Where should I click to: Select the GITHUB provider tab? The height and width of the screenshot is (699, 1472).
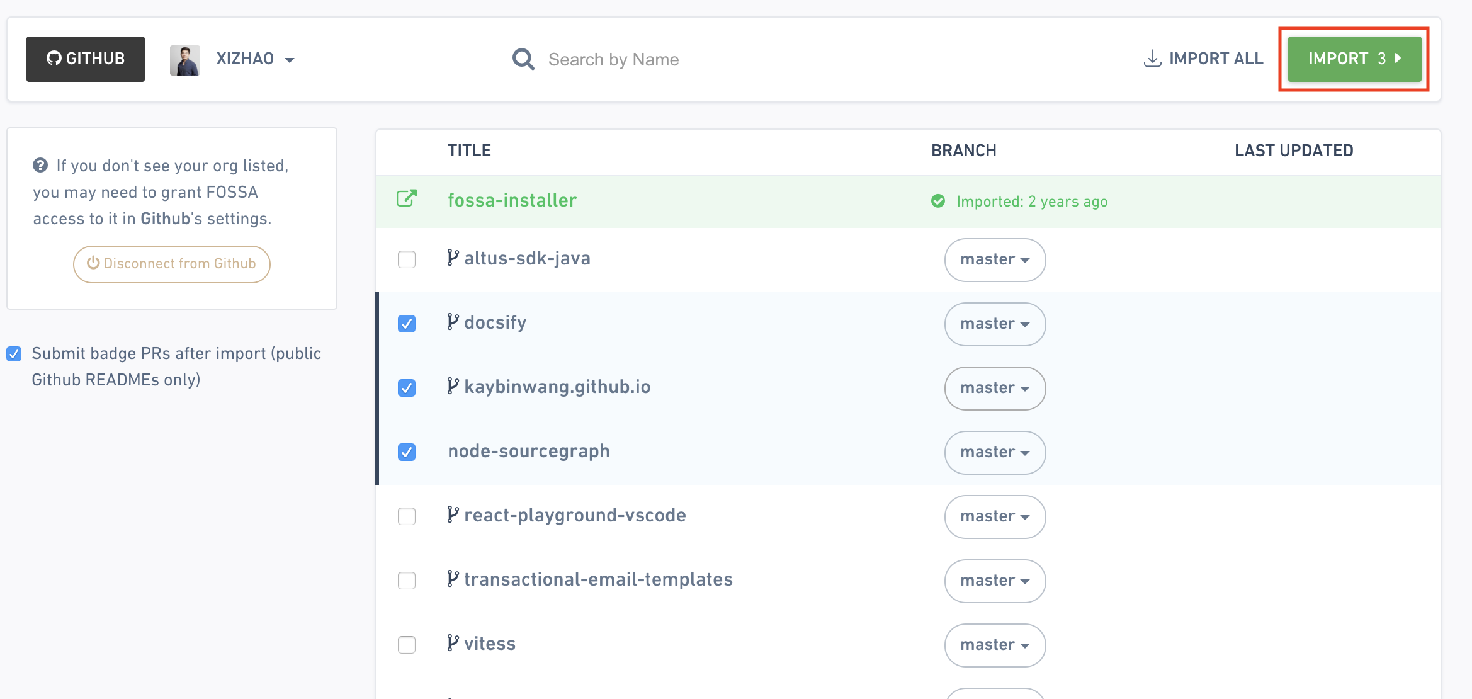[86, 59]
